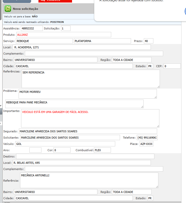Viewport: 186px width, 203px height.
Task: Click the CEP field
Action: coord(172,66)
